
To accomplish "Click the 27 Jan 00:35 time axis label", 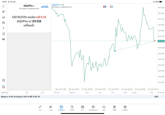I will click(87, 89).
